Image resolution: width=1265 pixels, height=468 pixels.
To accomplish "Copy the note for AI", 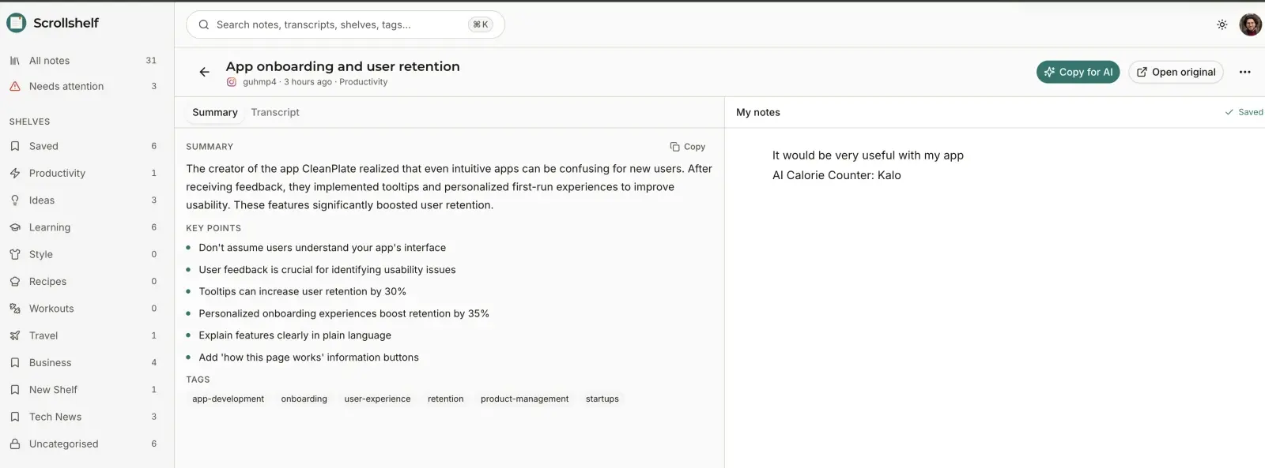I will click(1078, 72).
